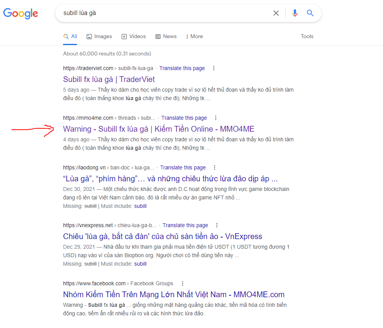The height and width of the screenshot is (328, 383).
Task: Switch to the Images tab
Action: [x=99, y=37]
